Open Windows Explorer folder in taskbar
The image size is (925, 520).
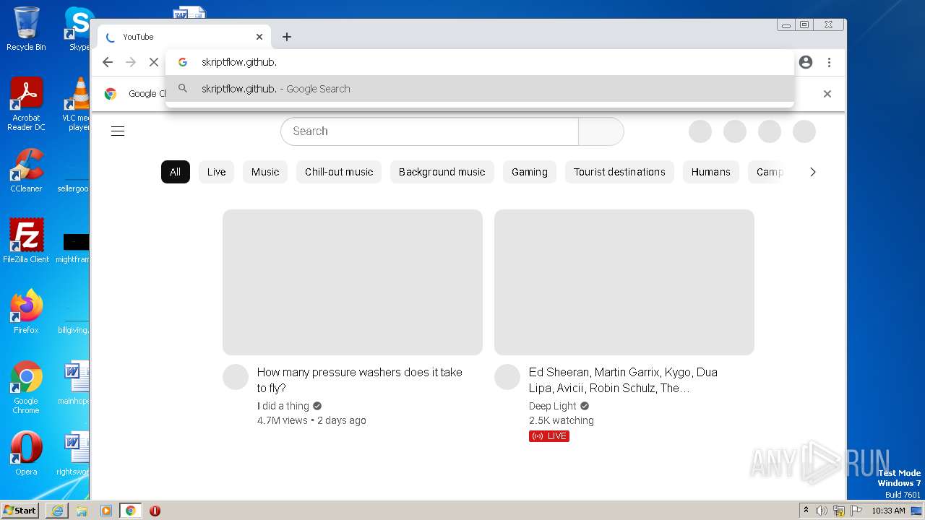[82, 511]
